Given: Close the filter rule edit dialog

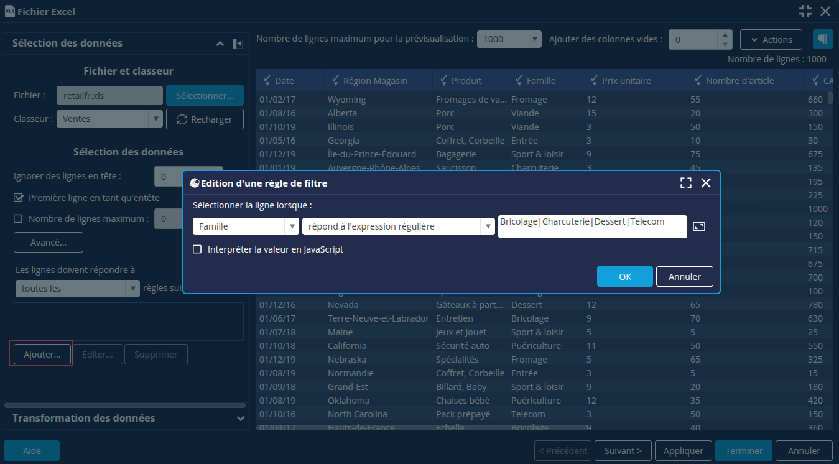Looking at the screenshot, I should point(706,183).
